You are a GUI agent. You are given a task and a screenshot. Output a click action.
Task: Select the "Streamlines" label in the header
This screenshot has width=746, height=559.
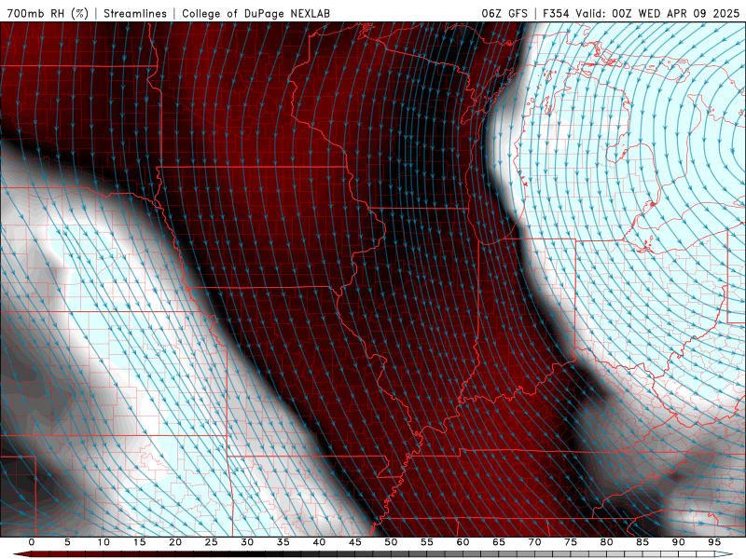click(x=135, y=13)
